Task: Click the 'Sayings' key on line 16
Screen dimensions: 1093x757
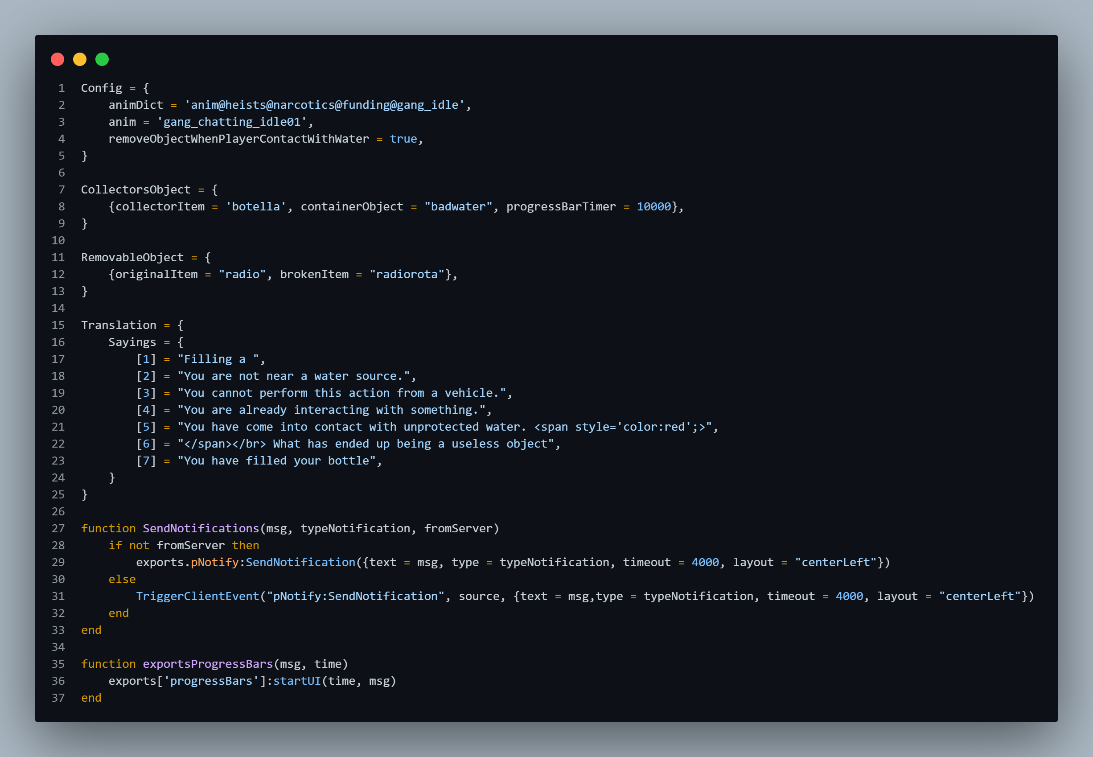Action: [x=132, y=342]
